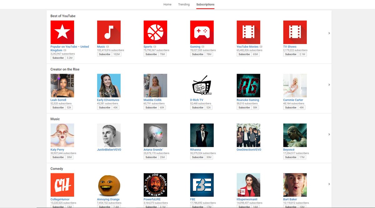Open Maddie Cidlik channel thumbnail
This screenshot has height=208, width=375.
pos(155,86)
